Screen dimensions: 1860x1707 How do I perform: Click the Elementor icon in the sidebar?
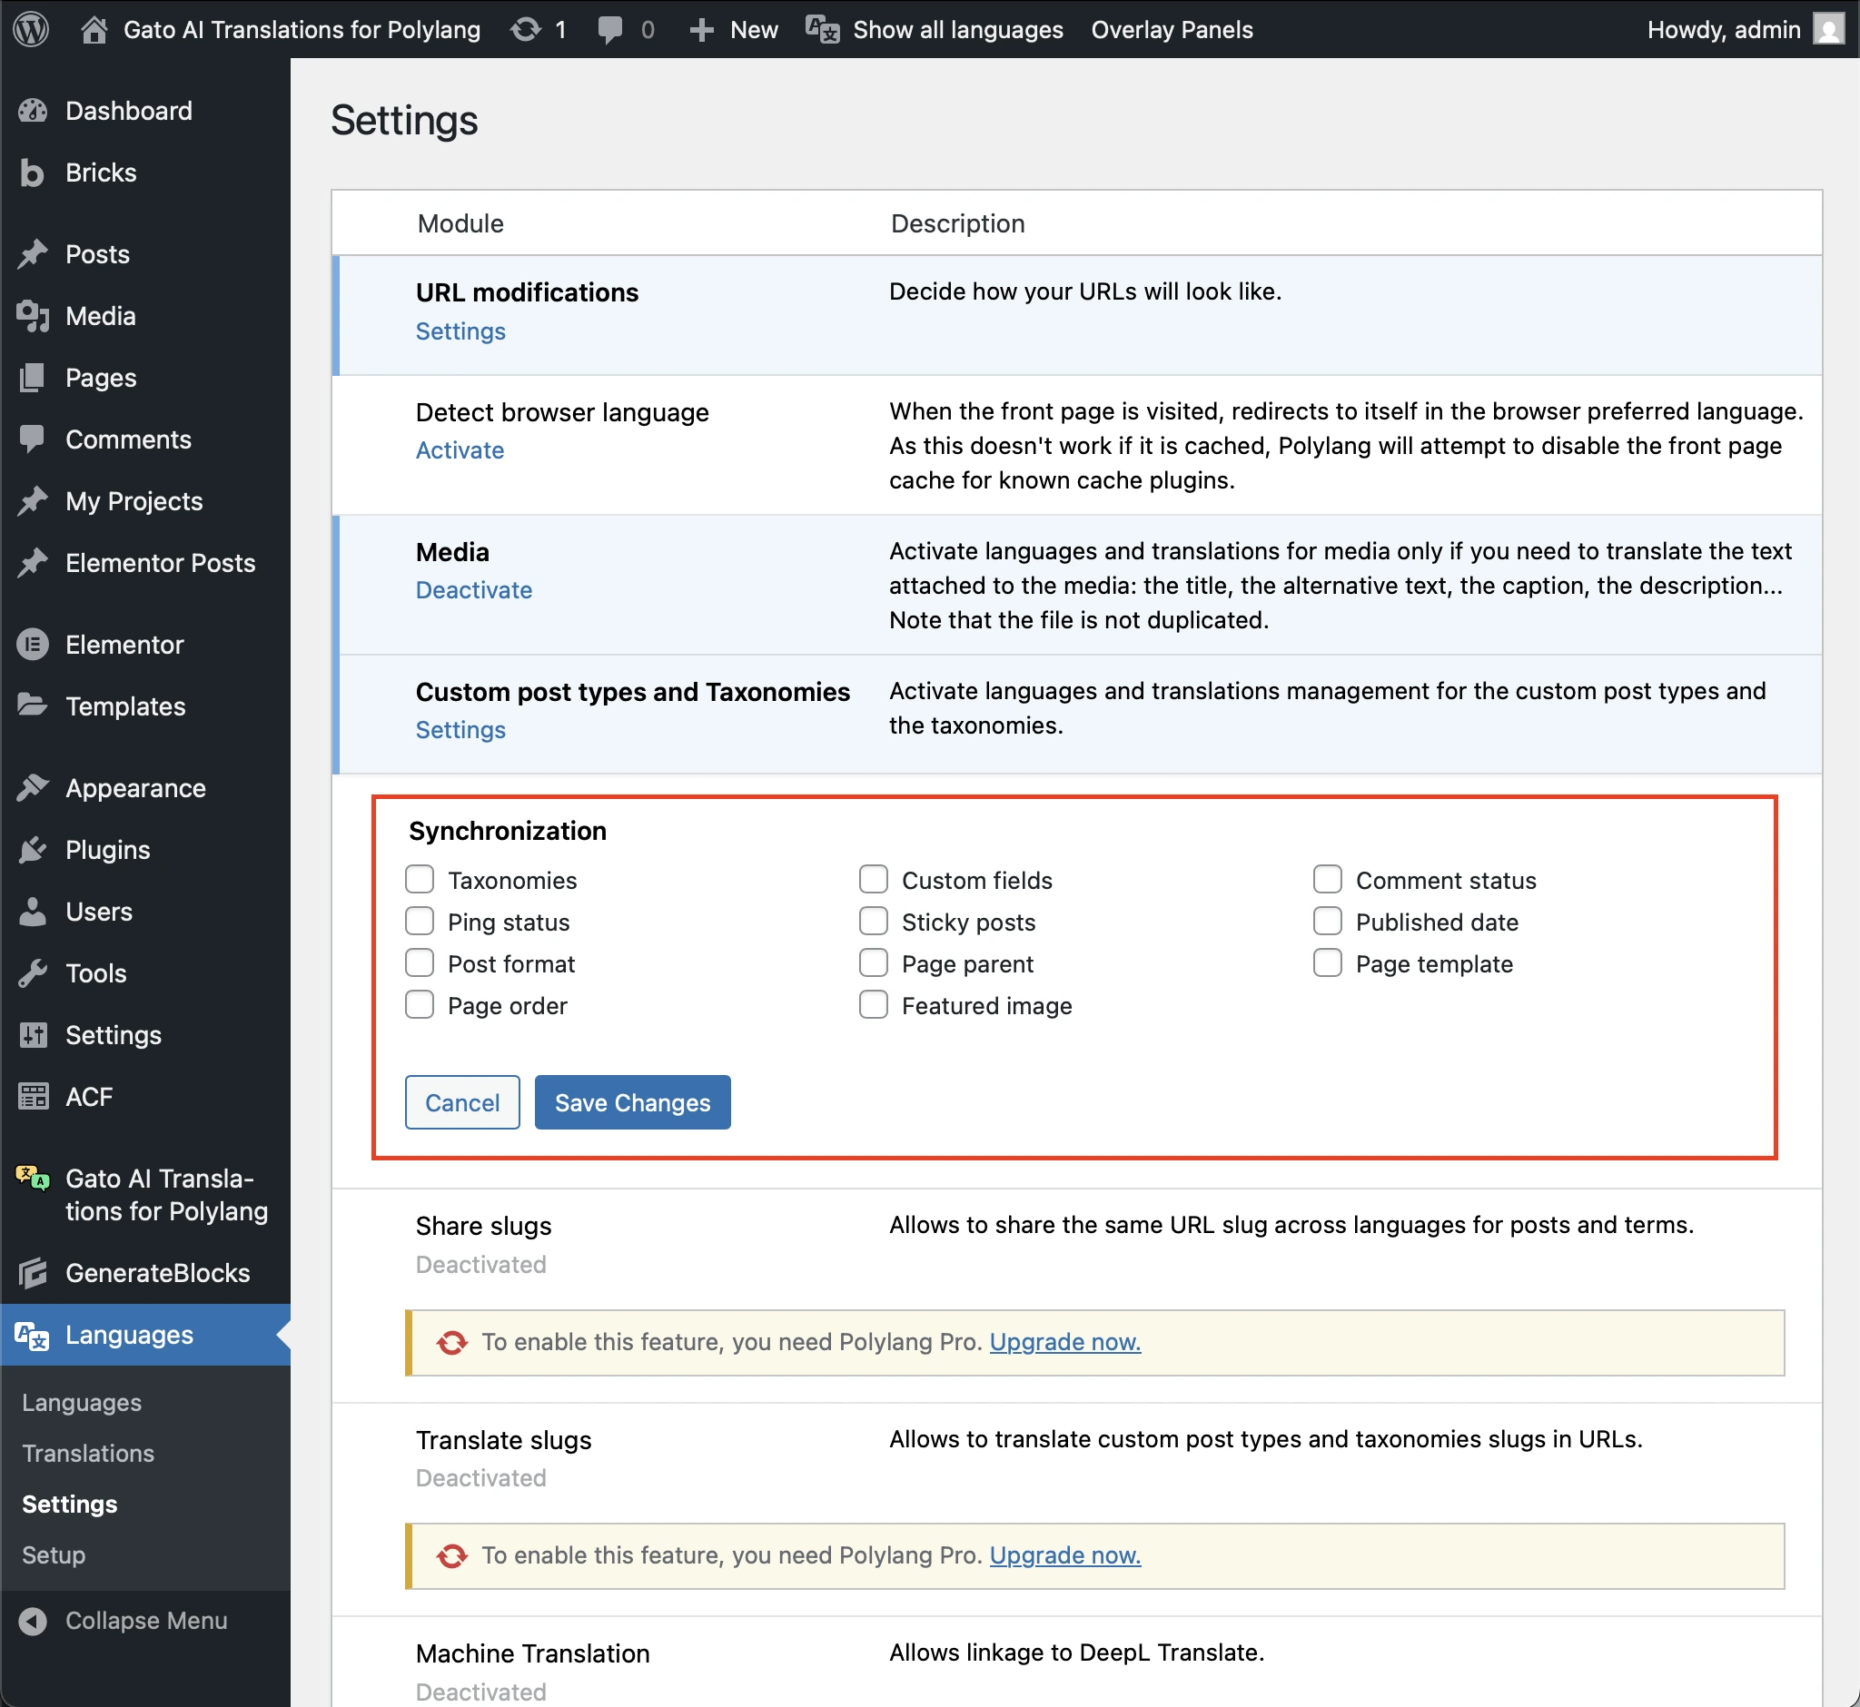pyautogui.click(x=34, y=644)
